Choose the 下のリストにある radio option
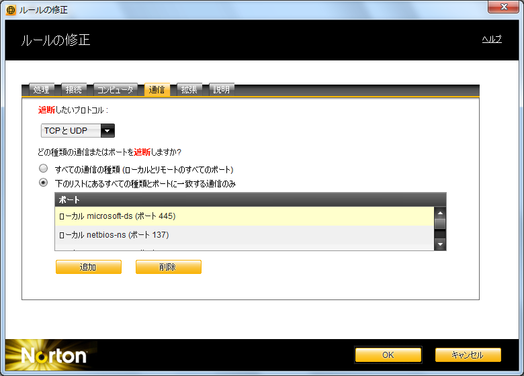The image size is (524, 376). pyautogui.click(x=44, y=183)
